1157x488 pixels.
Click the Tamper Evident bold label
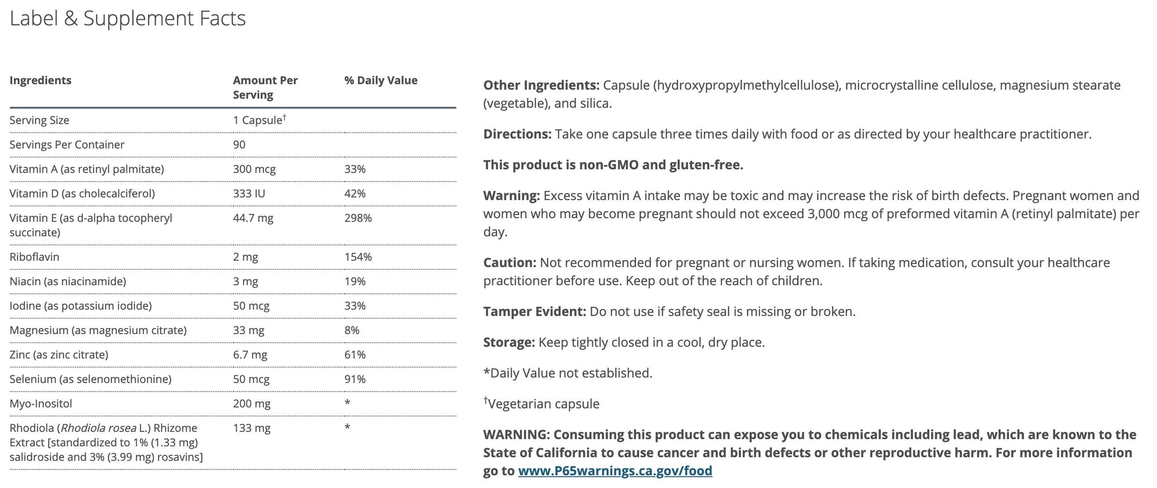click(x=535, y=312)
